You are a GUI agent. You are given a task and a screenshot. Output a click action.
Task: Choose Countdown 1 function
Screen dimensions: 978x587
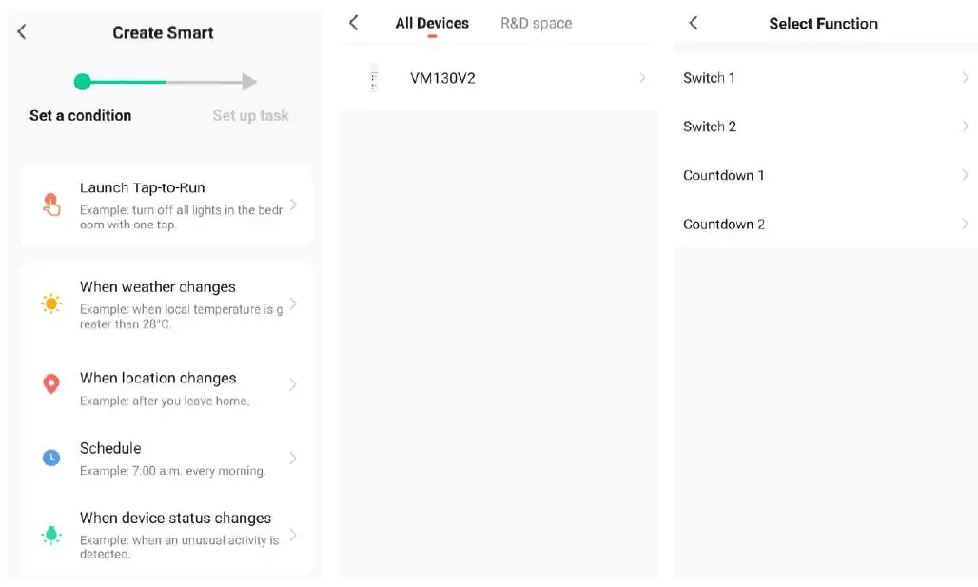click(x=825, y=175)
